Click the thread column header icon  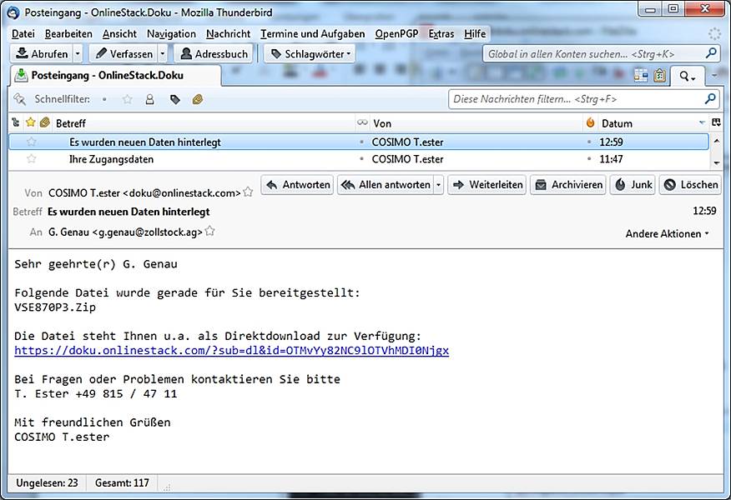pyautogui.click(x=15, y=122)
